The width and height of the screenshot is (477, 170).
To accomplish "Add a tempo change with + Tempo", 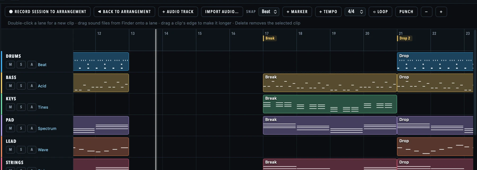I will coord(328,12).
